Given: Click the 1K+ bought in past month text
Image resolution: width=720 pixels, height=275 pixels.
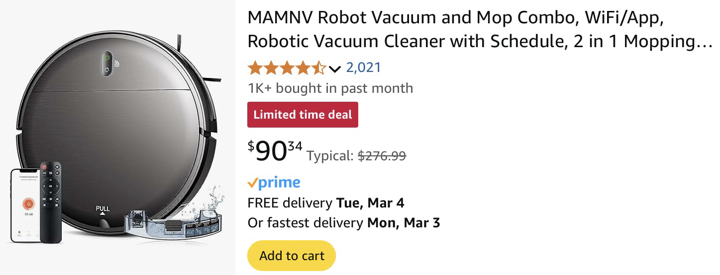Looking at the screenshot, I should pos(330,88).
